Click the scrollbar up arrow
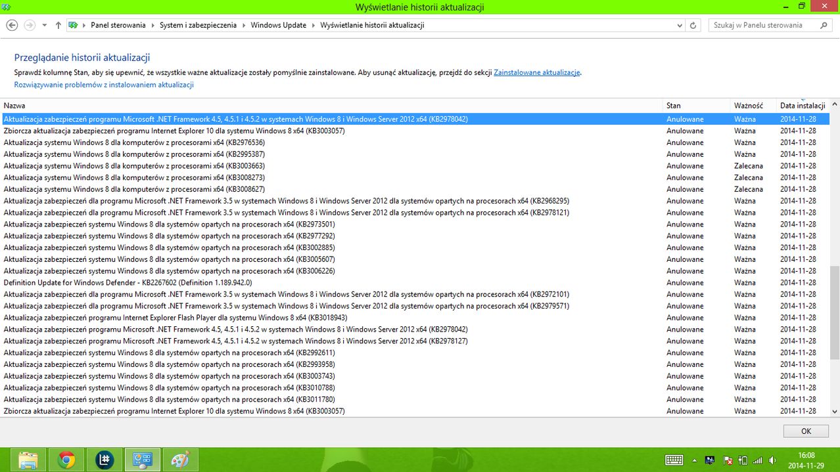This screenshot has width=840, height=472. (835, 105)
